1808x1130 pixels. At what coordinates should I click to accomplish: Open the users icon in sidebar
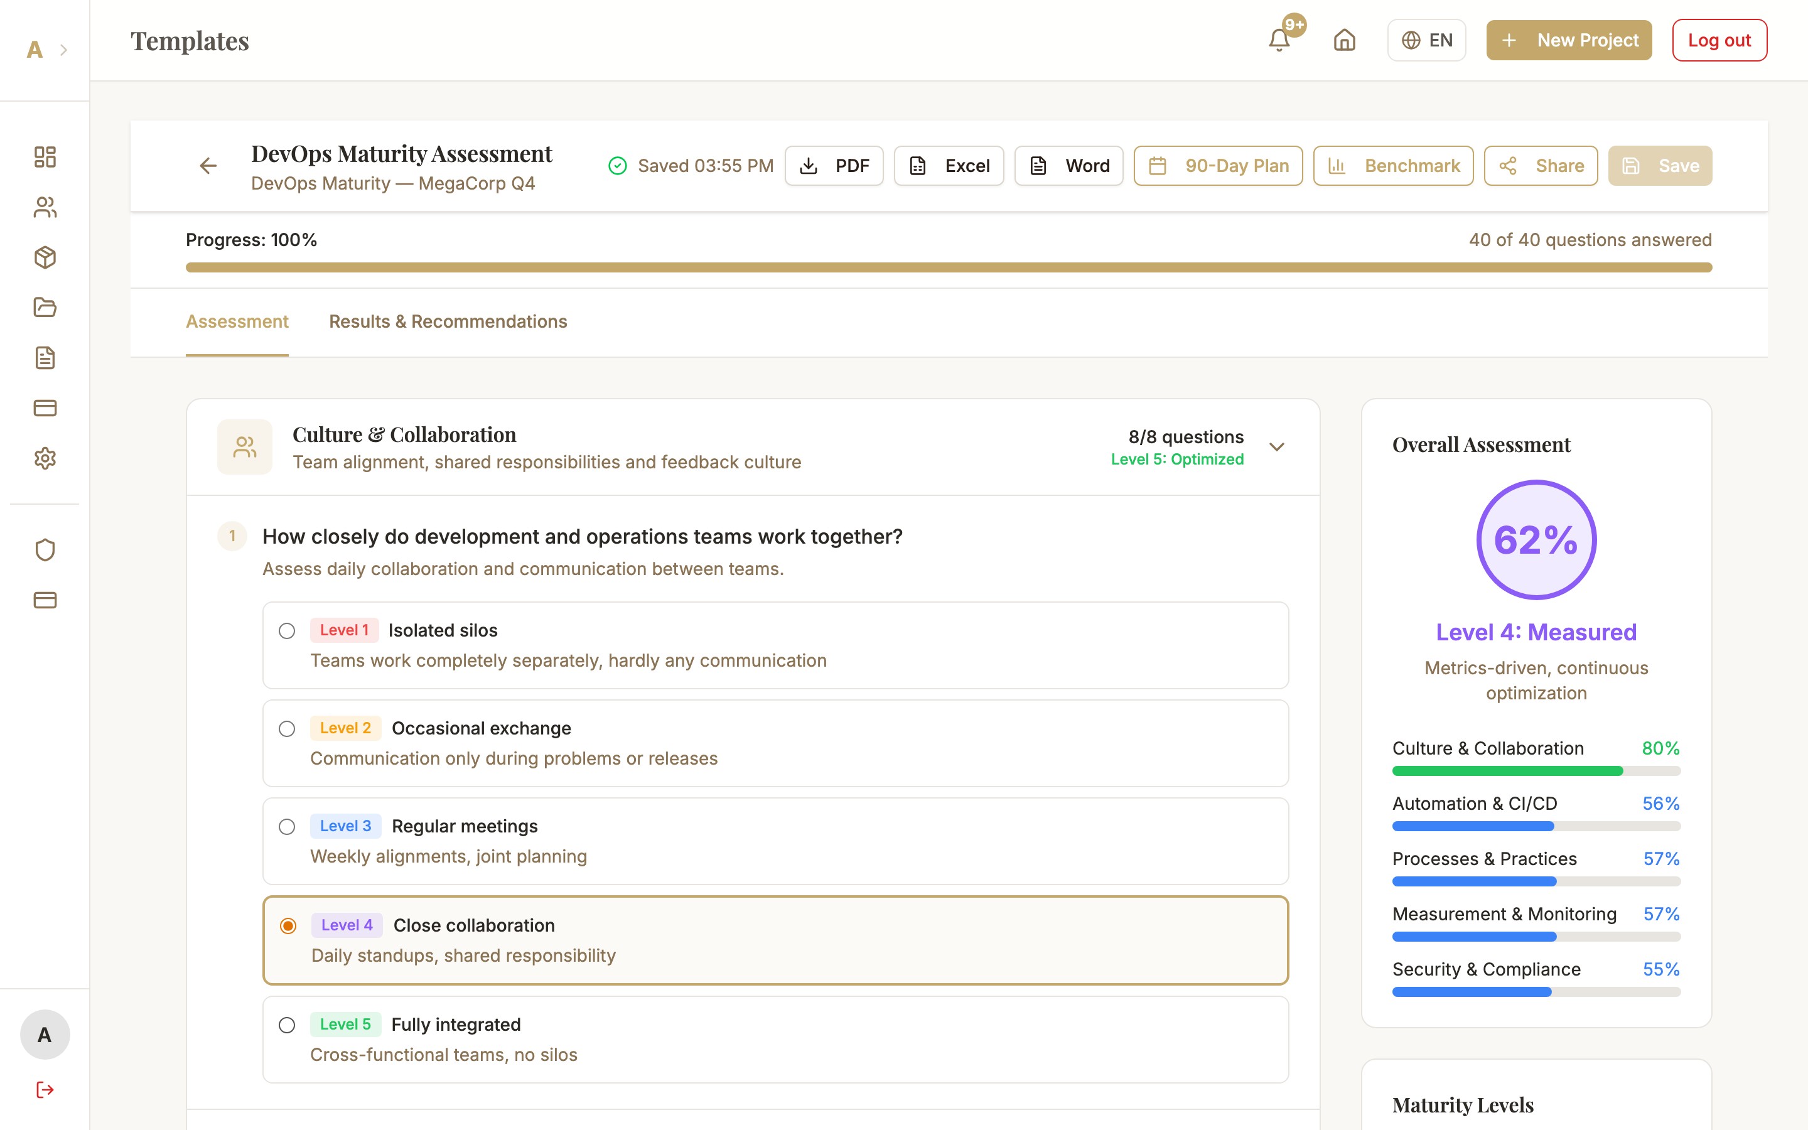(x=45, y=207)
